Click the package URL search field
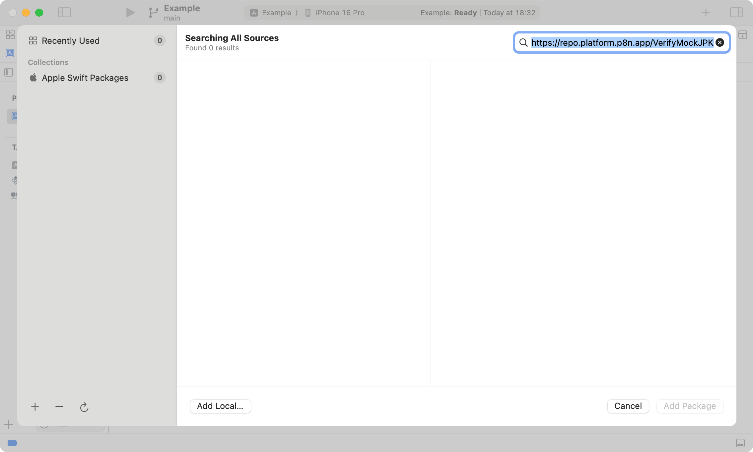 pyautogui.click(x=622, y=42)
